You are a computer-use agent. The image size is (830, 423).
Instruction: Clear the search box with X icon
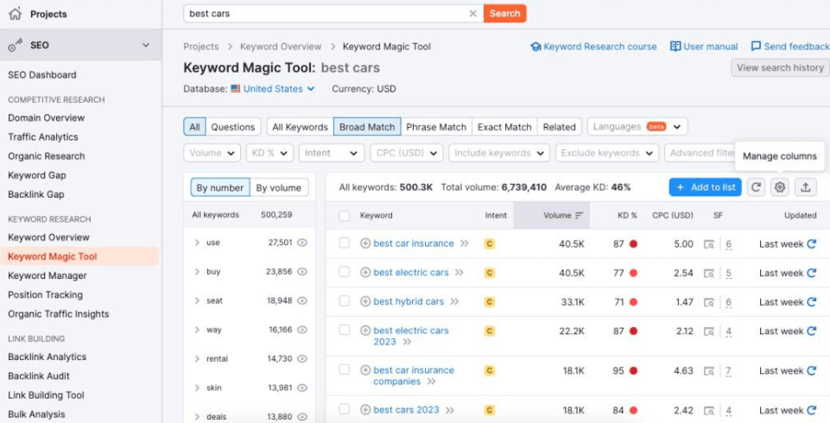click(x=472, y=14)
